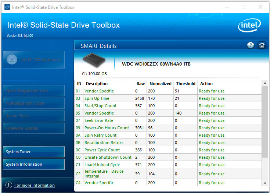The width and height of the screenshot is (270, 193).
Task: Click the Intel SSD app icon in title bar
Action: [x=7, y=7]
